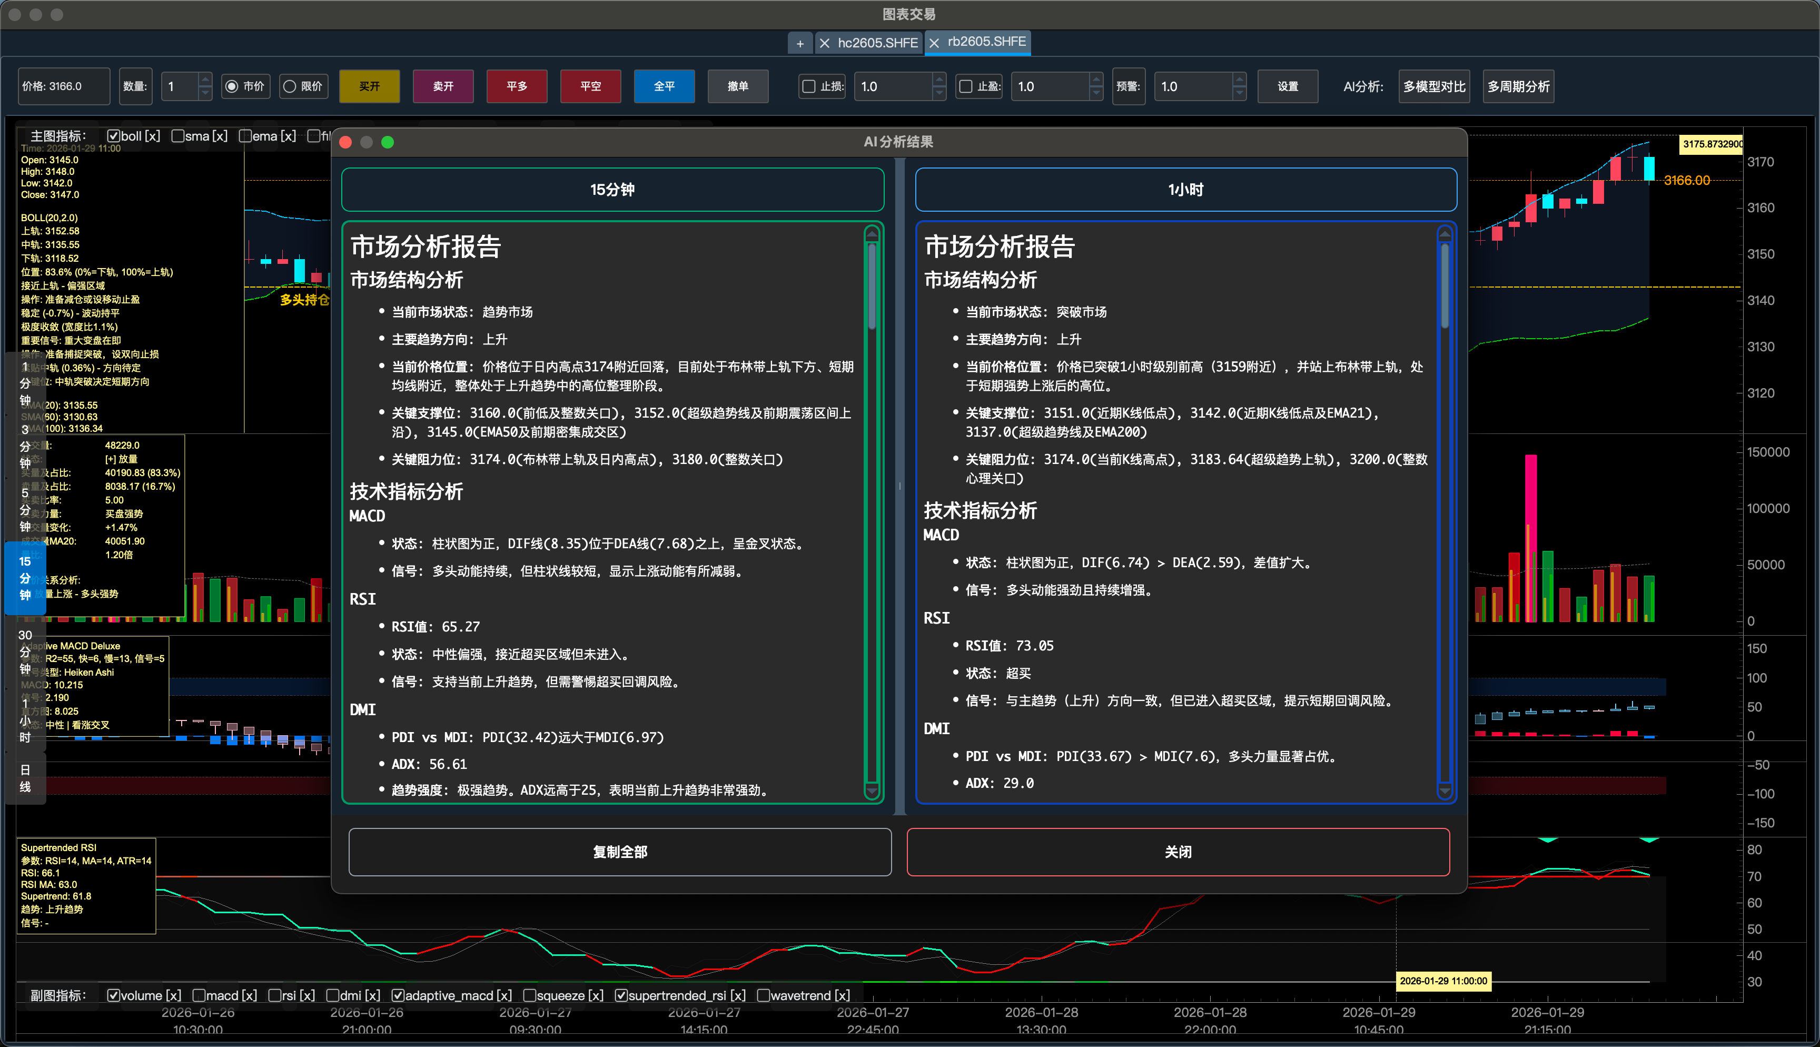Enable the macd sub-indicator checkbox
Viewport: 1820px width, 1047px height.
(x=199, y=995)
